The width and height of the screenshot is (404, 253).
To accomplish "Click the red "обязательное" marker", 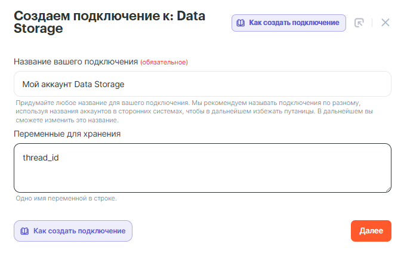I will point(164,61).
